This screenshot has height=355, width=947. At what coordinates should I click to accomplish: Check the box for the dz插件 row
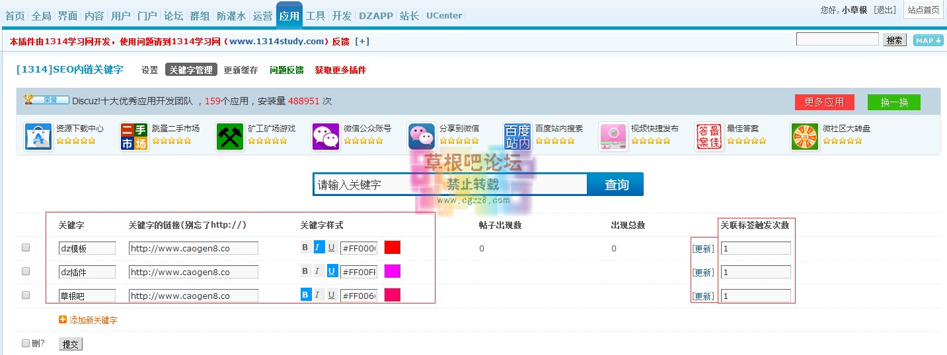coord(26,271)
